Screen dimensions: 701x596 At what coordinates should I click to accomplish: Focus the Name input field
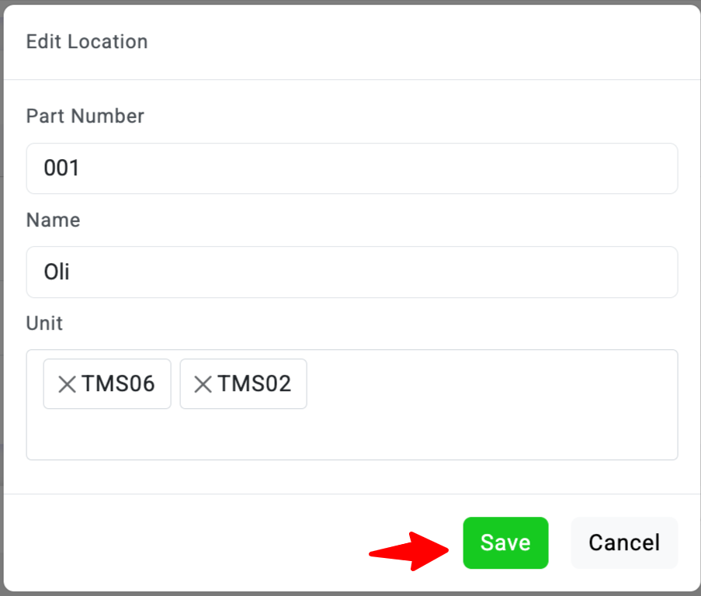click(x=352, y=272)
